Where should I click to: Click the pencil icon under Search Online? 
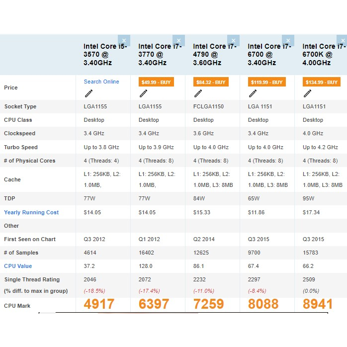coord(88,93)
